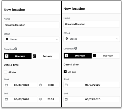Click the clock icon beside 11:00
The image size is (123, 110).
[x=41, y=85]
